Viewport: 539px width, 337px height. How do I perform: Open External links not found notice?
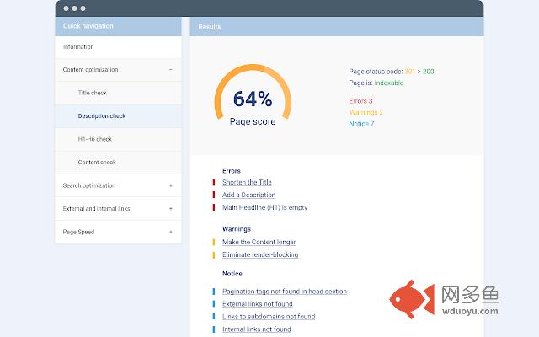coord(258,304)
